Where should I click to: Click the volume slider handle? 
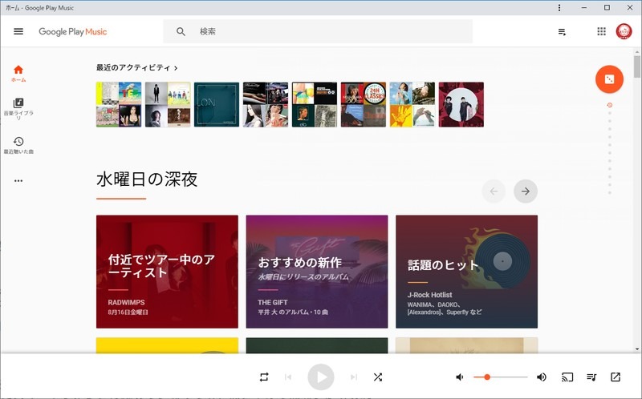click(487, 377)
